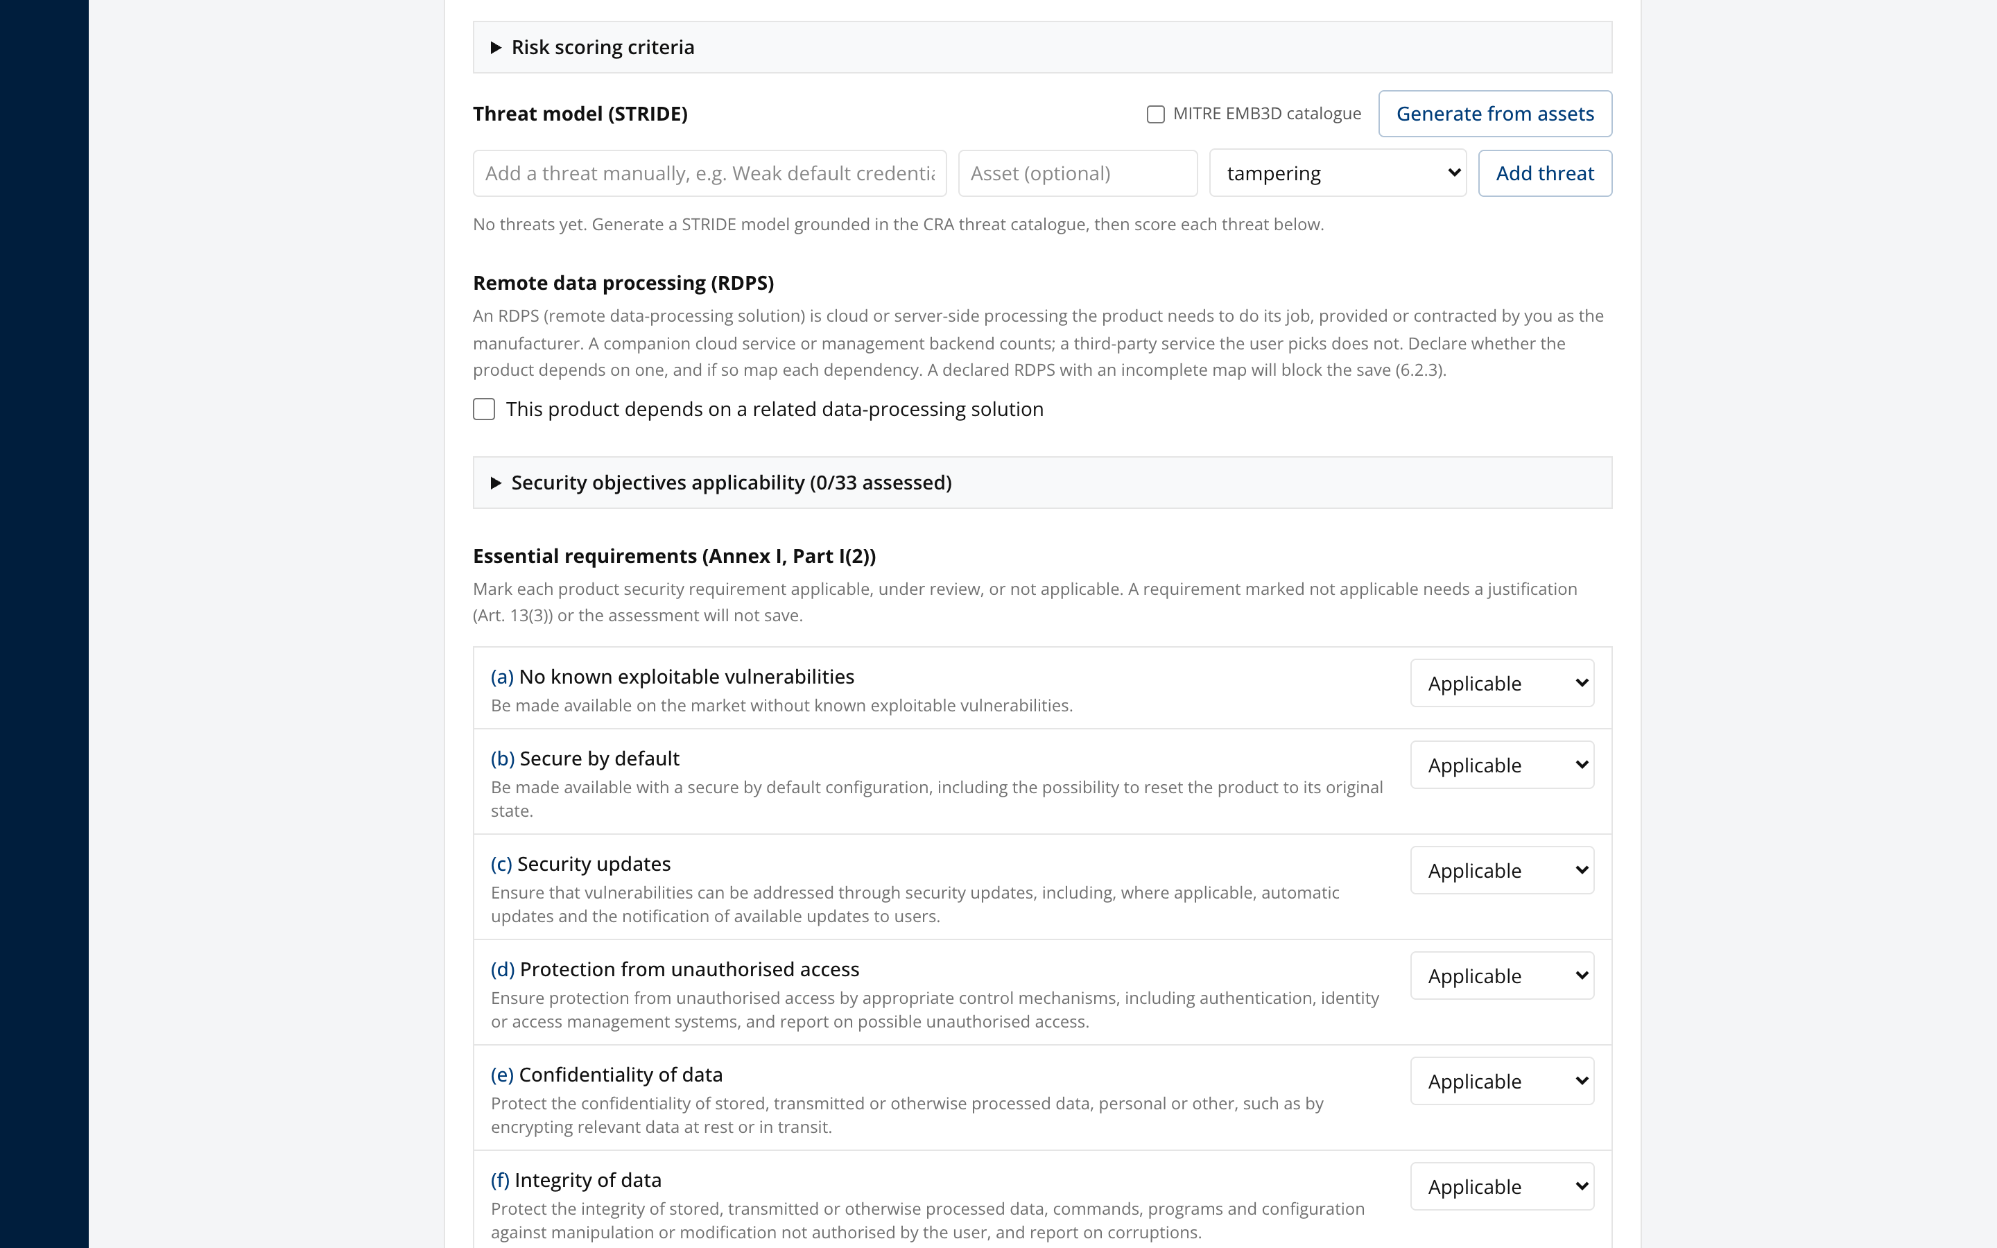The height and width of the screenshot is (1248, 1997).
Task: Focus the Add a threat manually field
Action: point(709,173)
